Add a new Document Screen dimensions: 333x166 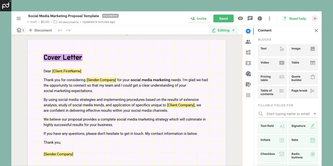coord(40,30)
